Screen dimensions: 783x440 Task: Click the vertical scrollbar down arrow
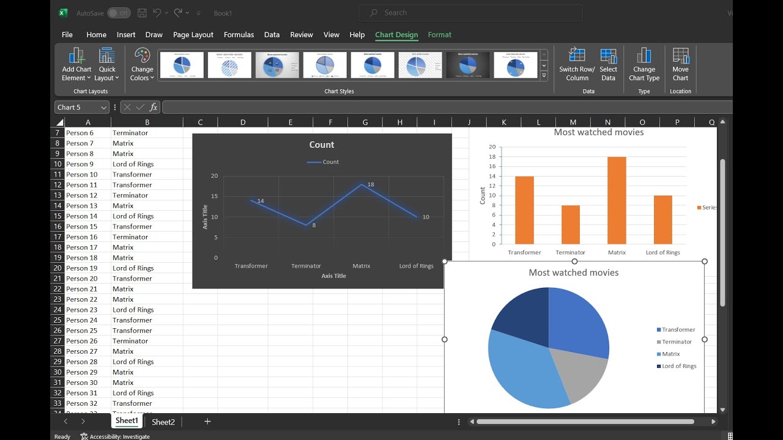[x=723, y=409]
